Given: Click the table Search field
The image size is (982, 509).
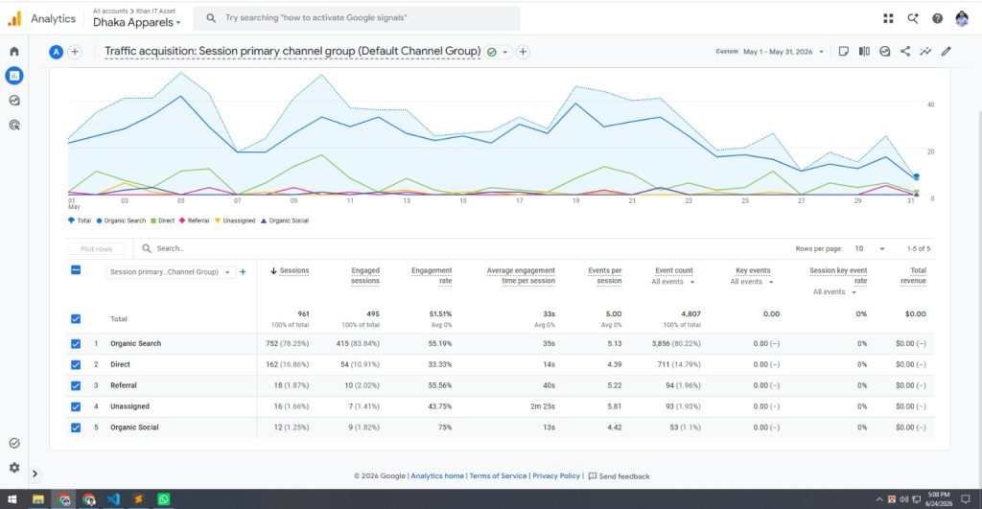Looking at the screenshot, I should 171,248.
